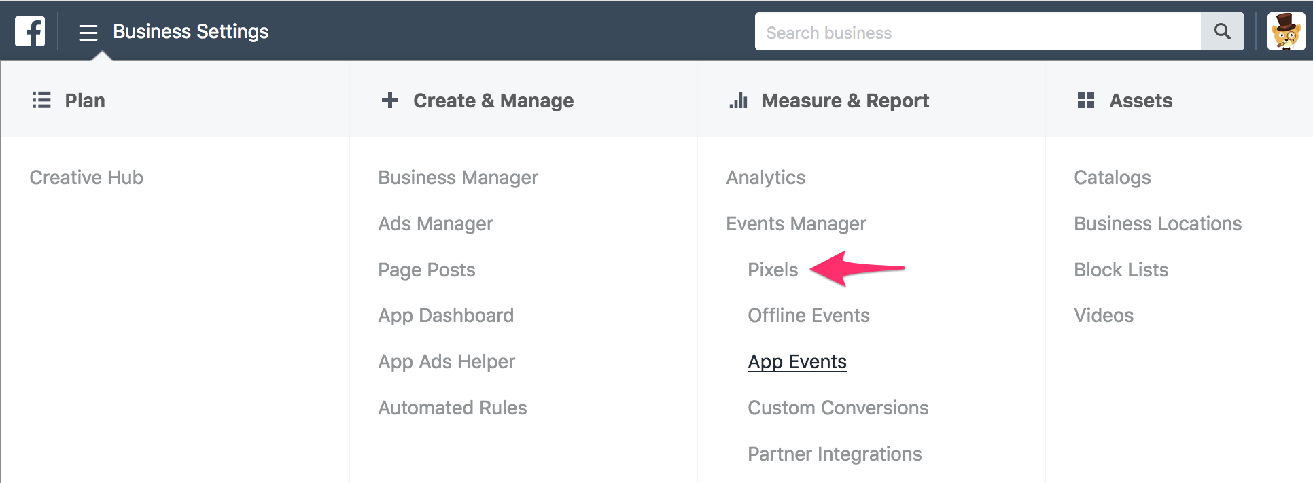Click the Plan list icon
The width and height of the screenshot is (1313, 483).
(41, 101)
